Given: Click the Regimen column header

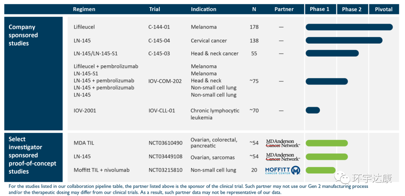Looking at the screenshot, I should click(84, 9).
